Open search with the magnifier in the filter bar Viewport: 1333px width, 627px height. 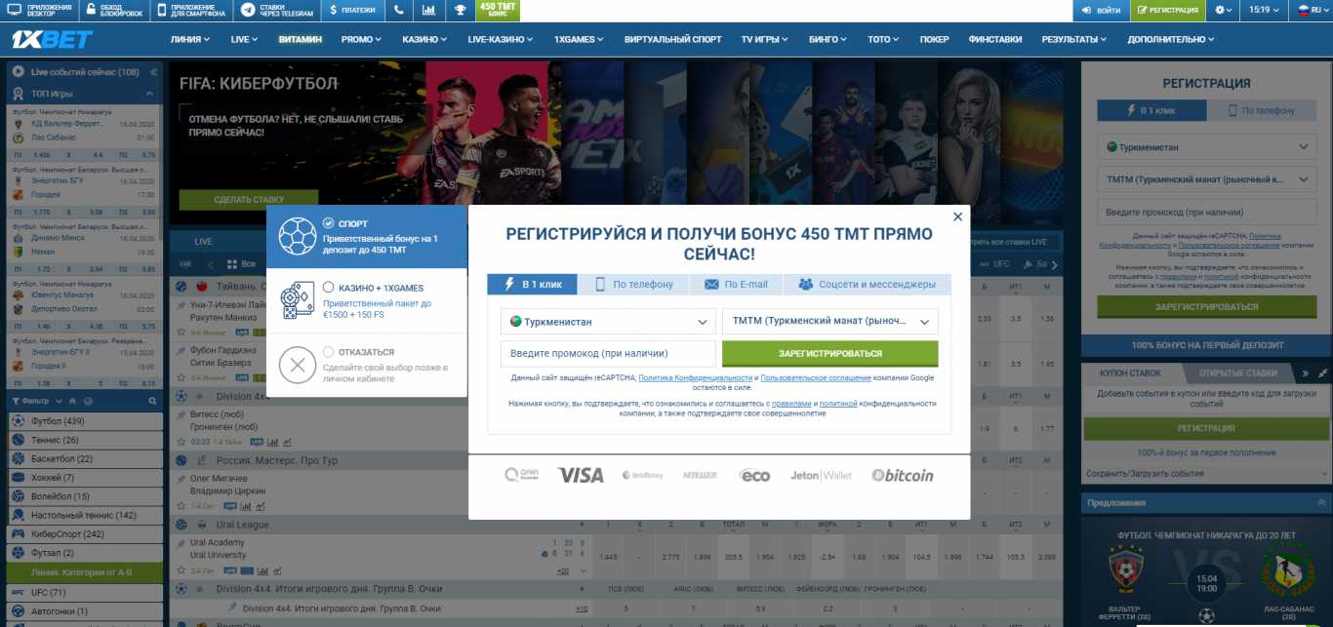tap(151, 400)
